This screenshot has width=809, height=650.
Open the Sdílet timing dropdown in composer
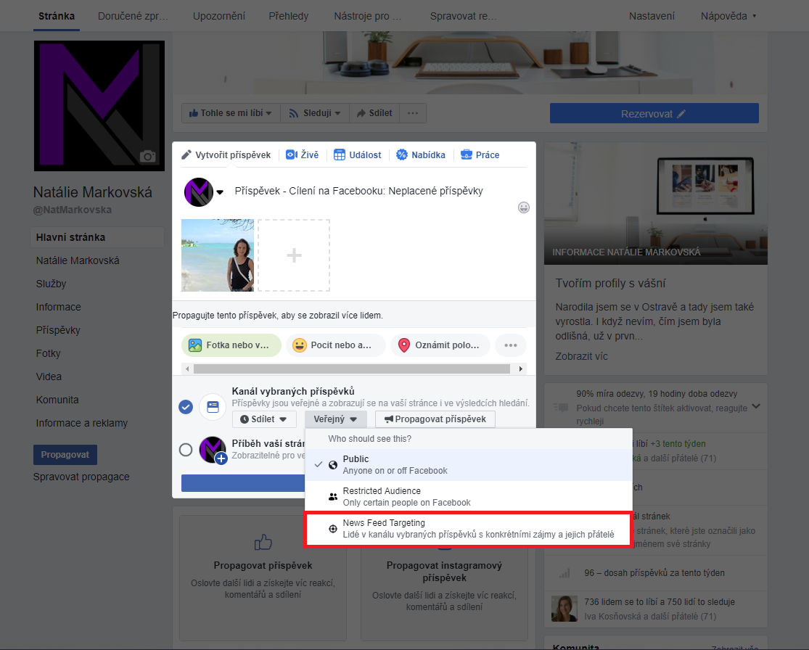point(264,419)
